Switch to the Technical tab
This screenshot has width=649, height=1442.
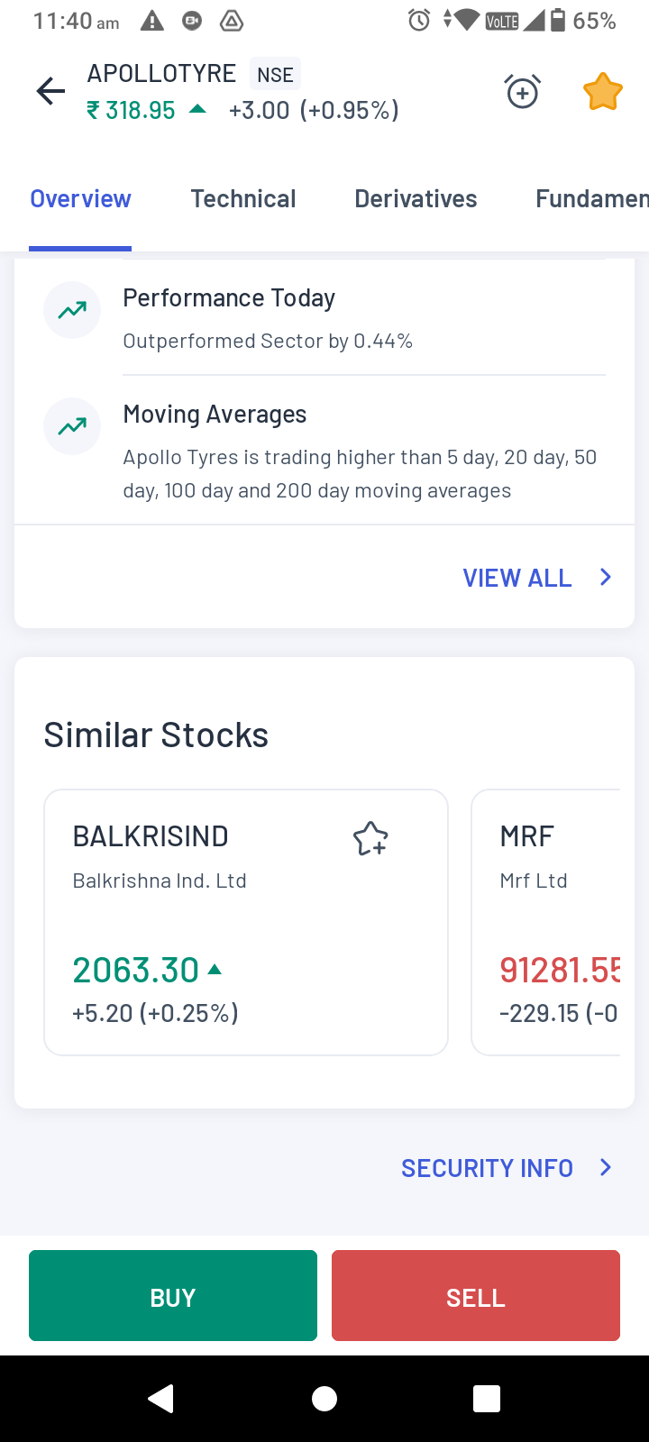point(243,199)
